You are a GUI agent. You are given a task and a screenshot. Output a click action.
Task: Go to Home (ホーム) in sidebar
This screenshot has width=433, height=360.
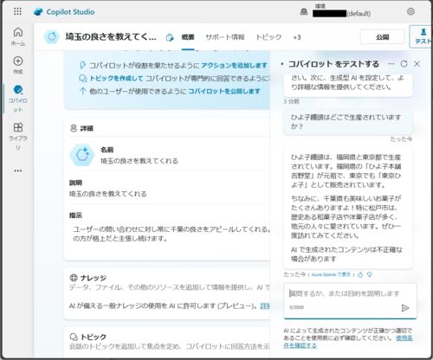[x=18, y=36]
